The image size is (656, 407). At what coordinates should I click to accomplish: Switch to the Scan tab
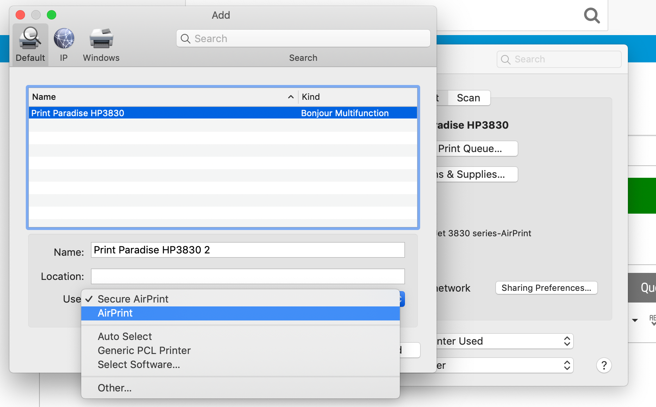coord(468,98)
